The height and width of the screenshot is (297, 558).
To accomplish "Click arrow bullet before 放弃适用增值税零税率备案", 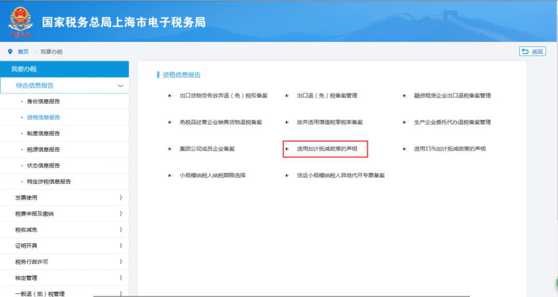I will point(287,122).
